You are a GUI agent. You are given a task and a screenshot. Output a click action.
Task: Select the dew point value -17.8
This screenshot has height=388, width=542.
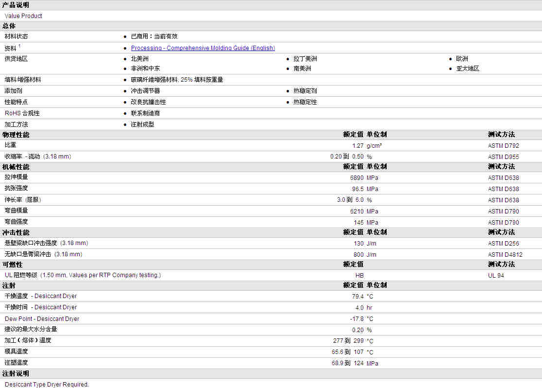point(357,319)
